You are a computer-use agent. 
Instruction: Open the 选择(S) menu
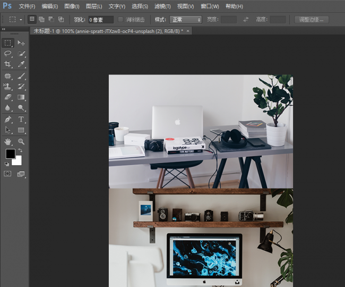pyautogui.click(x=140, y=6)
